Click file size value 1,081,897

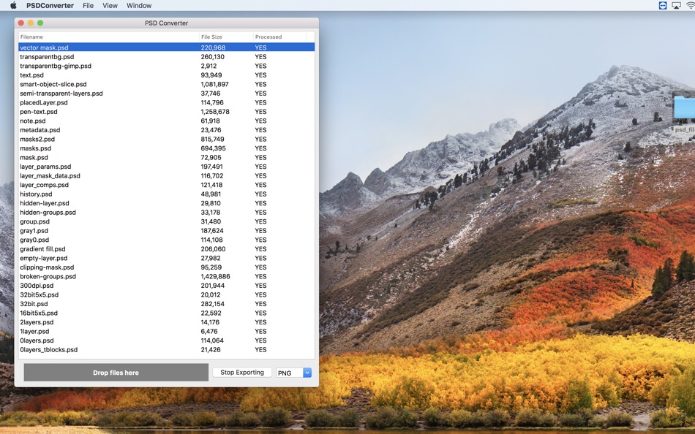tap(215, 84)
